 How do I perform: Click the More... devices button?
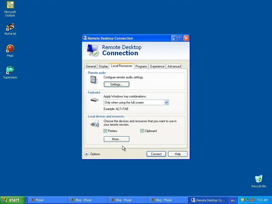click(x=116, y=139)
